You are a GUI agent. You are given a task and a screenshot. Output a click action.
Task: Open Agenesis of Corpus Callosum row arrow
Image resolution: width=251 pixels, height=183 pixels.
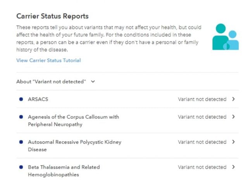(233, 116)
